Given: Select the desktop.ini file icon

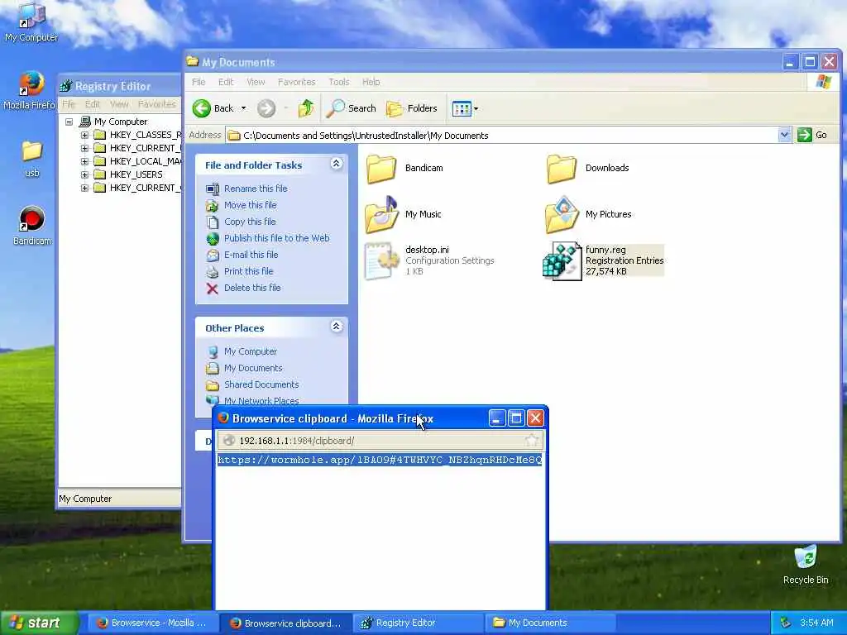Looking at the screenshot, I should pyautogui.click(x=382, y=260).
